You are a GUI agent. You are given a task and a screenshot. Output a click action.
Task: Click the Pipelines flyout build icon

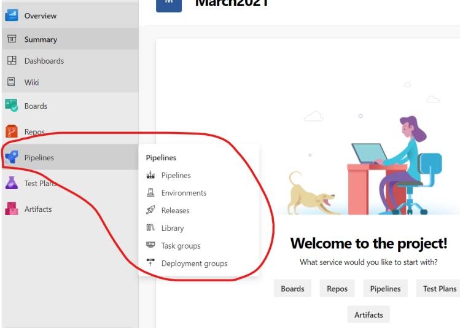pos(150,175)
